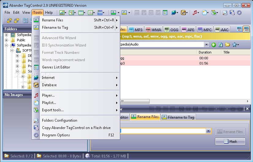Open the View menu

click(x=26, y=13)
